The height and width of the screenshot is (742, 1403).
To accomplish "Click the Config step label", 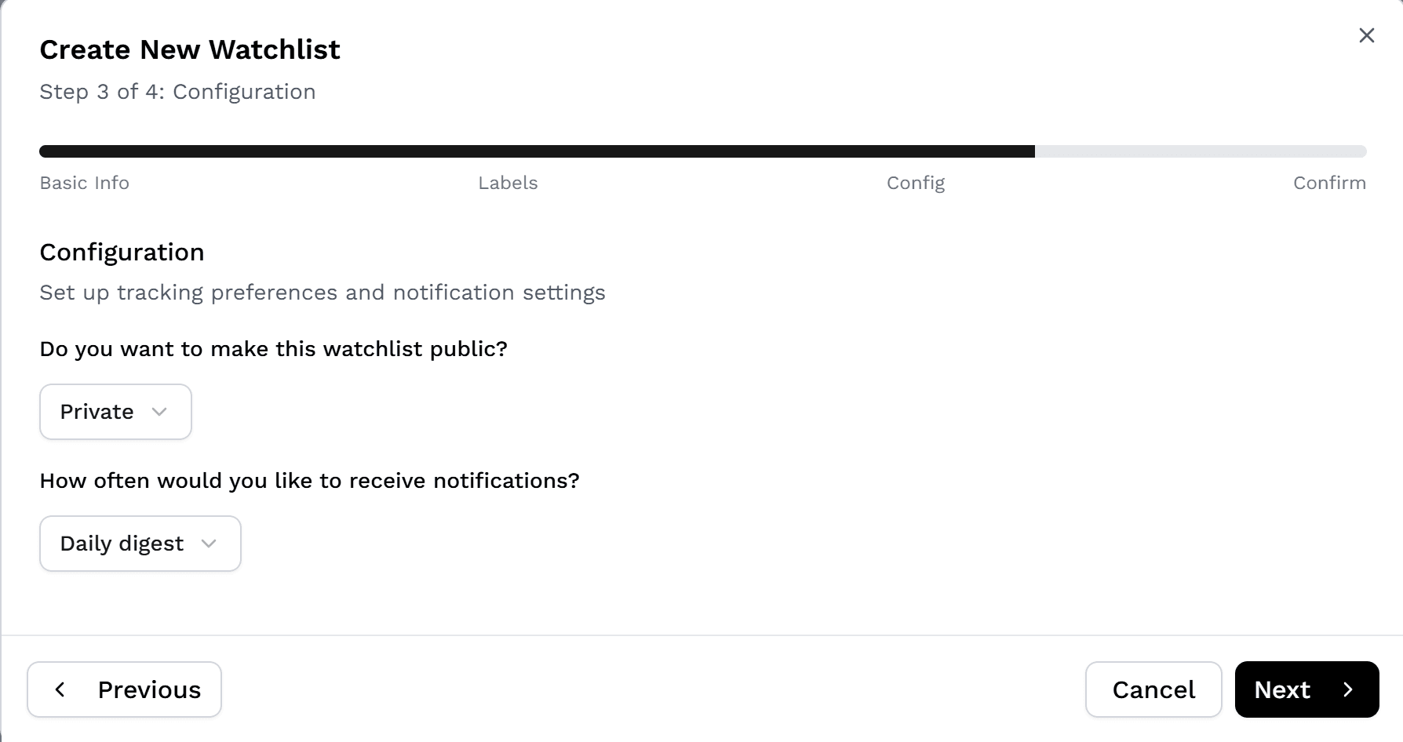I will [915, 183].
